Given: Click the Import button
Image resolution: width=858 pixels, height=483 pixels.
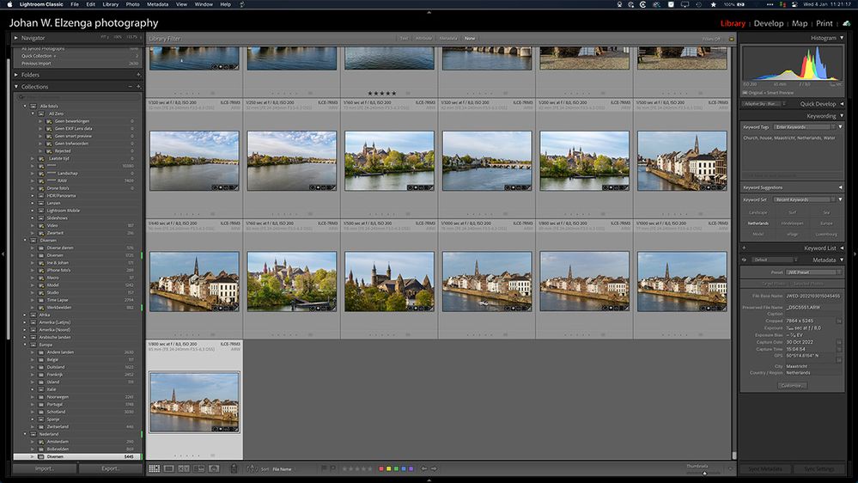Looking at the screenshot, I should [44, 468].
